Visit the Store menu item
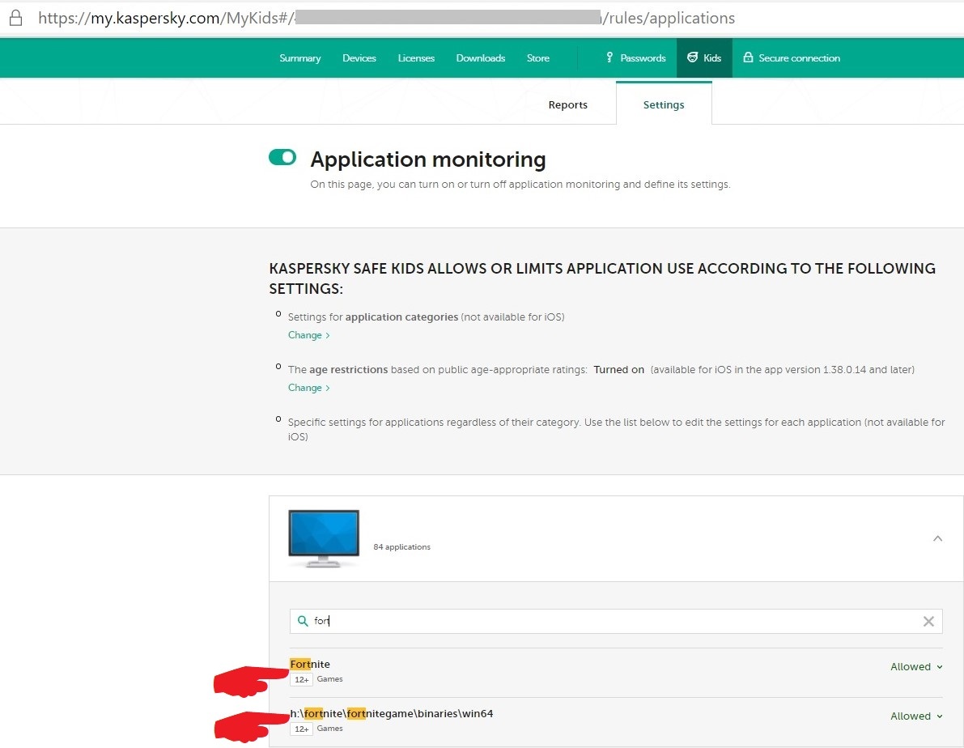Screen dimensions: 964x748 click(538, 57)
